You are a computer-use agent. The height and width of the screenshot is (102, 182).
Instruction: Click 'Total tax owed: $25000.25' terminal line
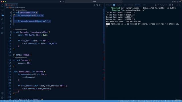(x=120, y=15)
